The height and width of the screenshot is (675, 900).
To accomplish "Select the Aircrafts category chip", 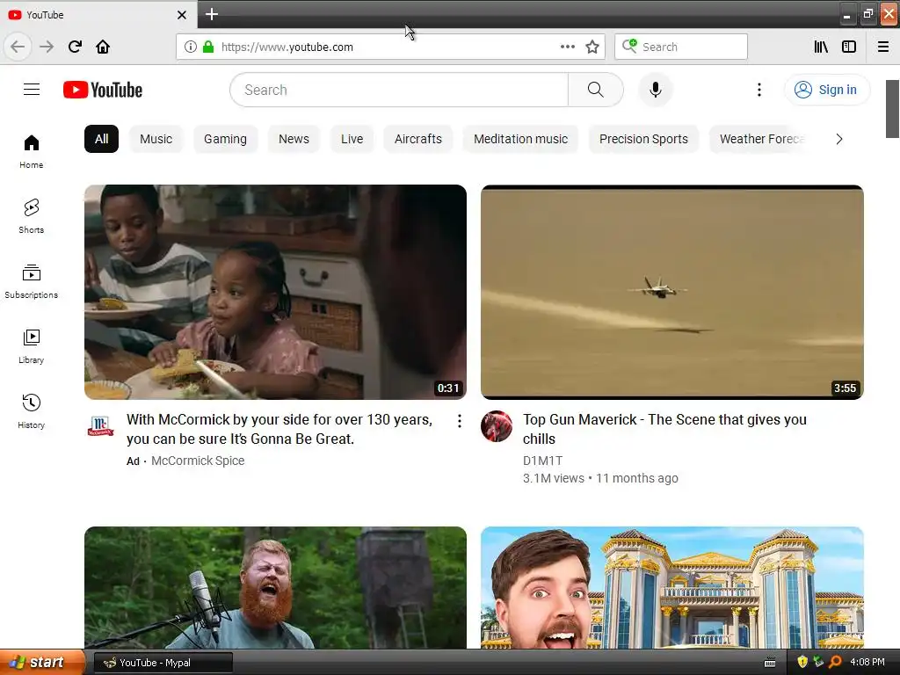I will (417, 139).
